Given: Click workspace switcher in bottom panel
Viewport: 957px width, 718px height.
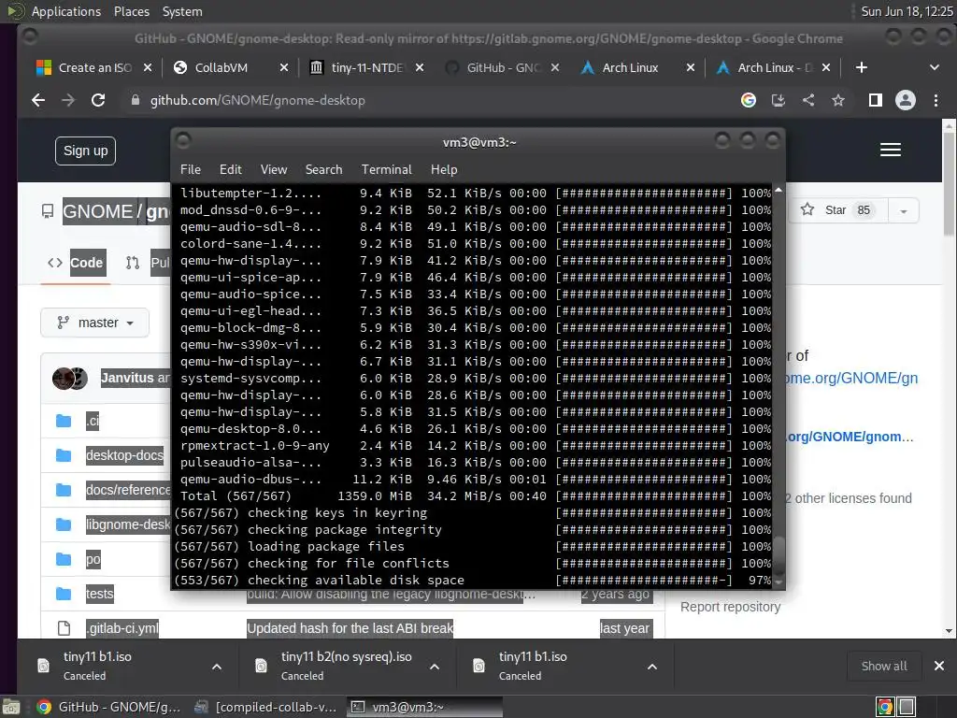Looking at the screenshot, I should [907, 707].
